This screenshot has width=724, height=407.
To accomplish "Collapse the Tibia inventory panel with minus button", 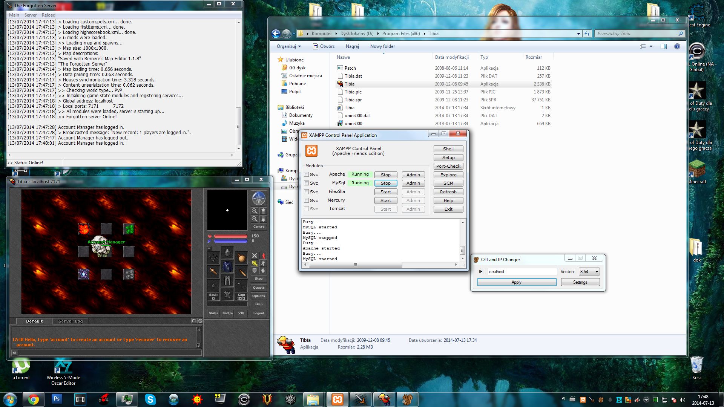I will [209, 248].
